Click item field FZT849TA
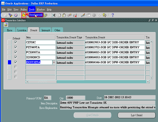The width and height of the screenshot is (158, 122). pyautogui.click(x=41, y=47)
